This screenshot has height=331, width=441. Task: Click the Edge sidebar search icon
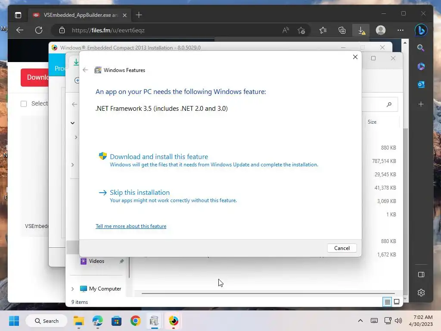[421, 48]
